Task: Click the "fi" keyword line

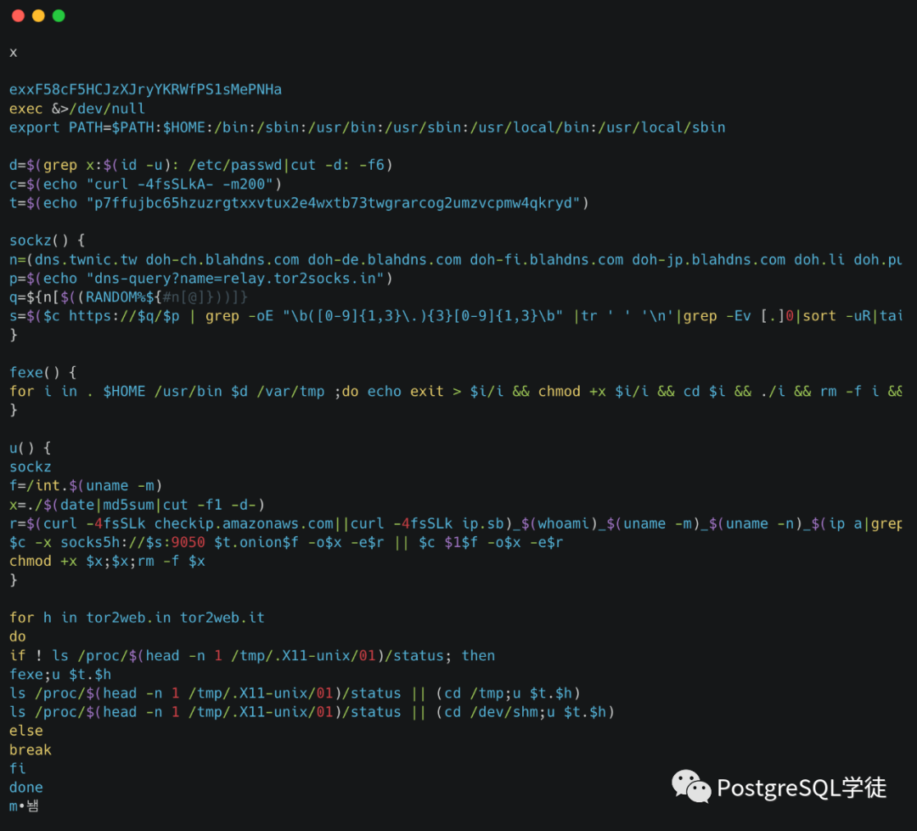Action: point(18,769)
